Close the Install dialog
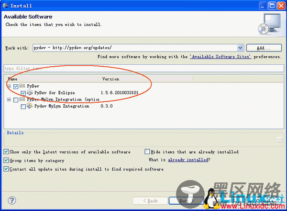Screen dimensions: 287x211 (x=281, y=6)
